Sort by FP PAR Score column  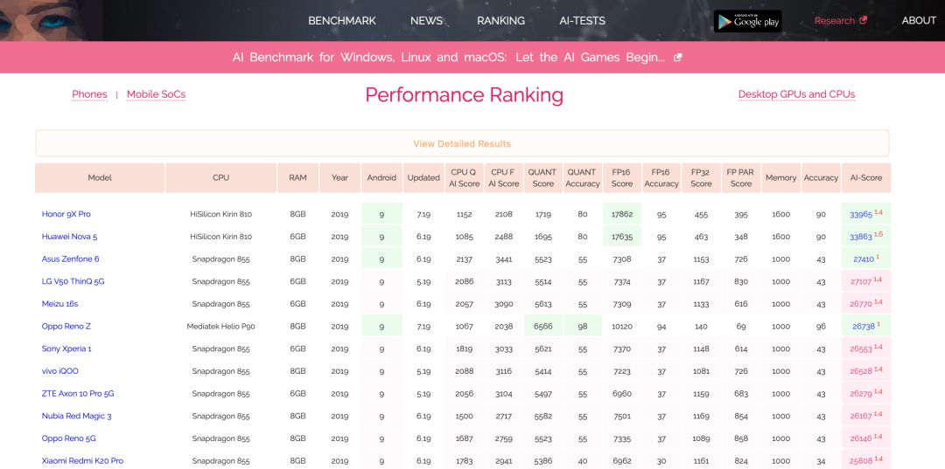point(741,178)
